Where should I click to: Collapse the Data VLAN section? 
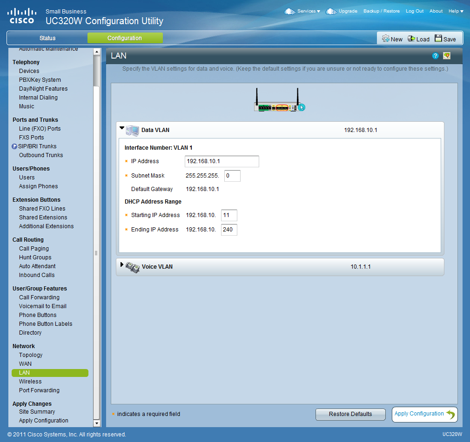coord(122,128)
